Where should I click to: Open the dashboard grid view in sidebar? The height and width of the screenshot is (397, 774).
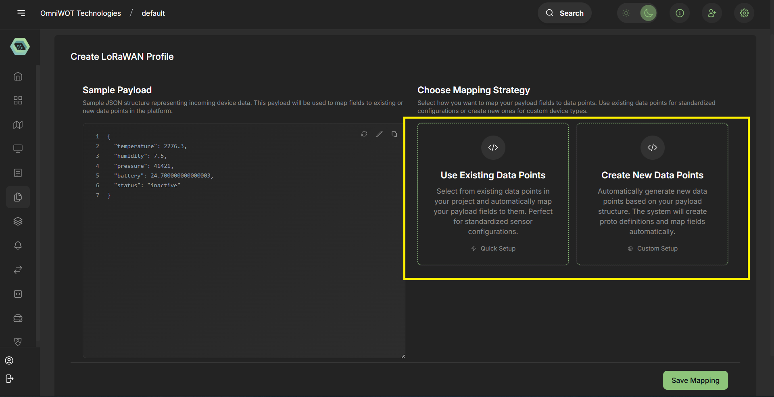click(18, 100)
